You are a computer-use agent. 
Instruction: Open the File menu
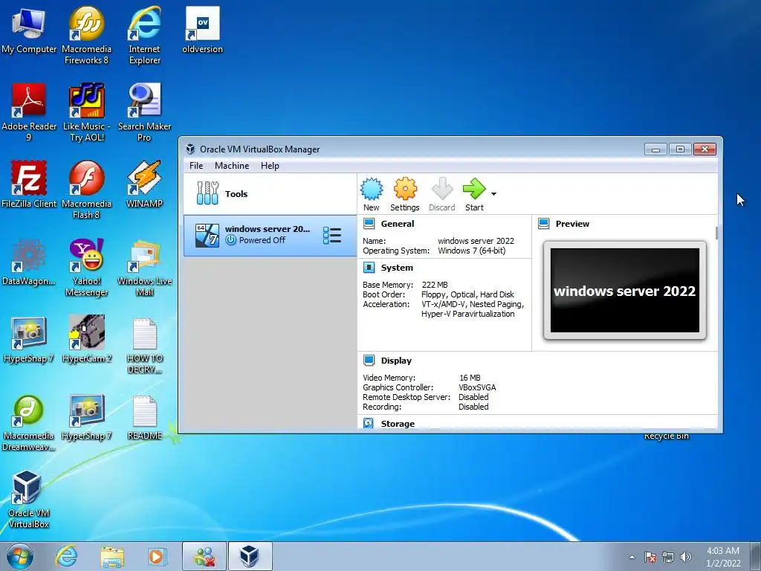[x=196, y=166]
